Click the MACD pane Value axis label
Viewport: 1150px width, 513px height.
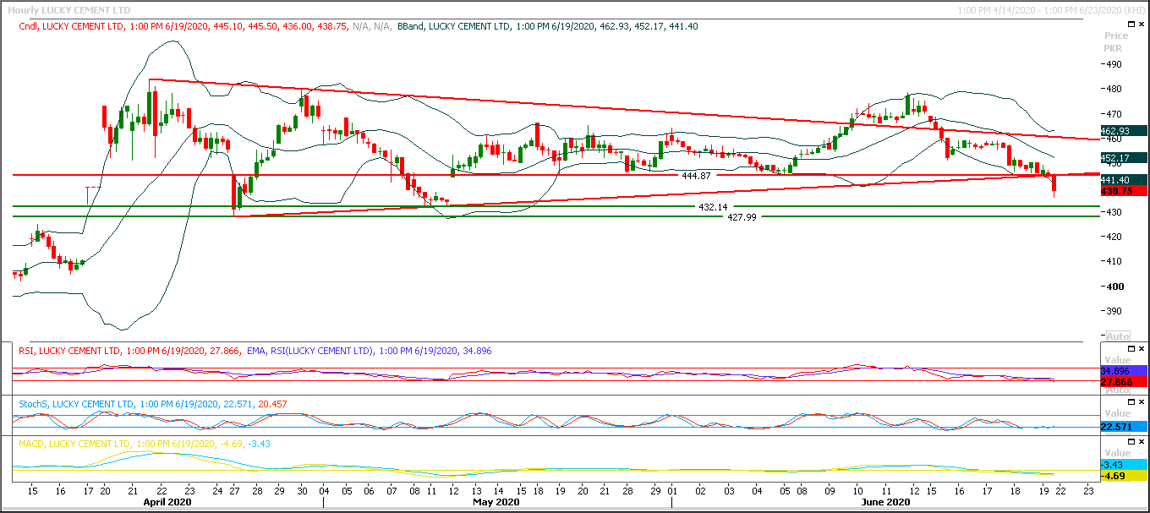pos(1117,453)
